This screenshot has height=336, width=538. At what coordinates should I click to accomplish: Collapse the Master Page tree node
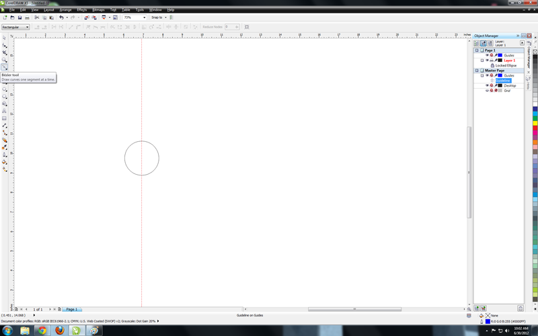tap(477, 71)
